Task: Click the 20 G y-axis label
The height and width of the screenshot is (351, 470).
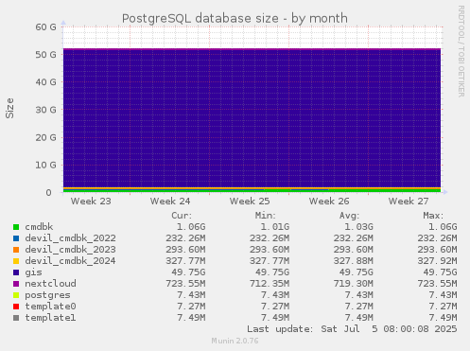Action: click(x=45, y=137)
